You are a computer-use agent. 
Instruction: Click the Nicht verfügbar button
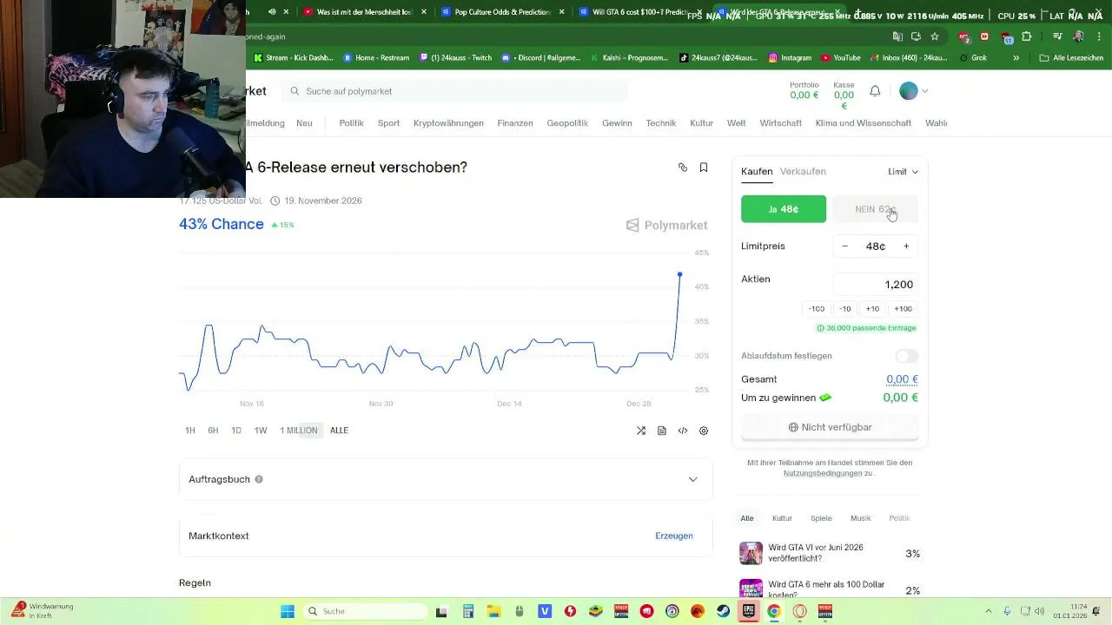tap(830, 427)
